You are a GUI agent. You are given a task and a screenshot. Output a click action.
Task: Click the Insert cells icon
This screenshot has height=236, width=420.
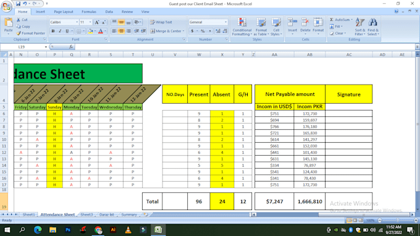[x=292, y=23]
